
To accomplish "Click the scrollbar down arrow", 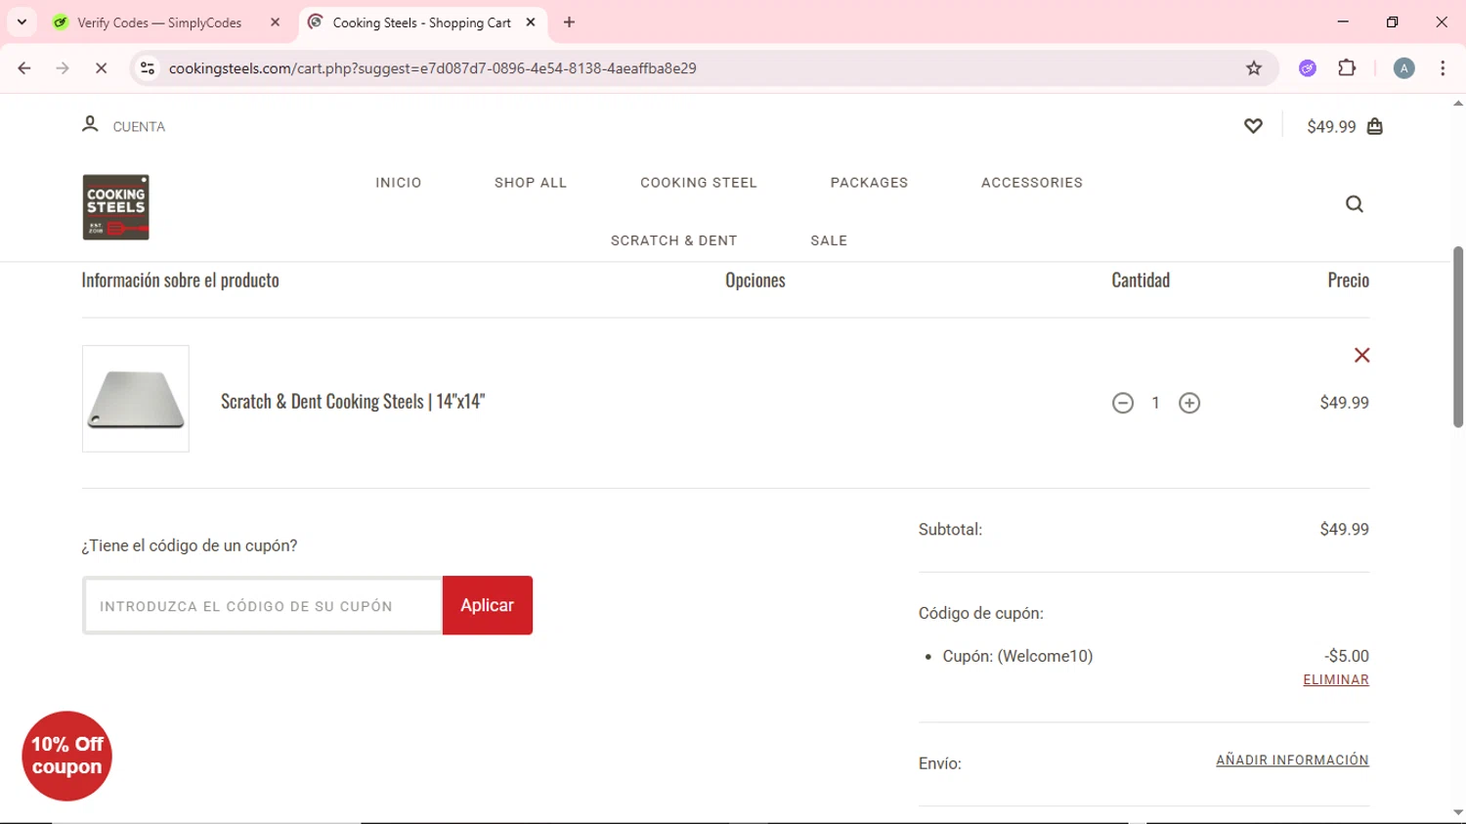I will point(1457,812).
